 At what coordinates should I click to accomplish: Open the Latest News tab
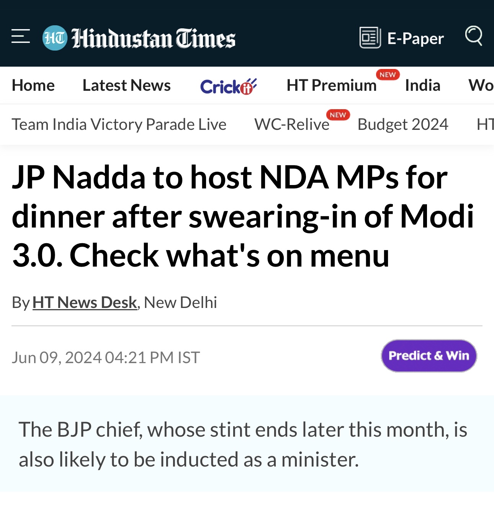click(127, 85)
